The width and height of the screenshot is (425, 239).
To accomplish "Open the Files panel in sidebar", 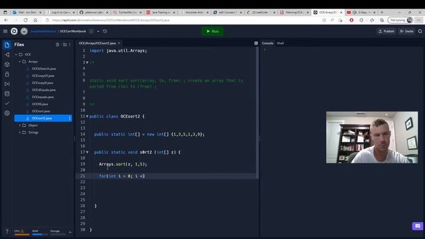I will [x=7, y=44].
